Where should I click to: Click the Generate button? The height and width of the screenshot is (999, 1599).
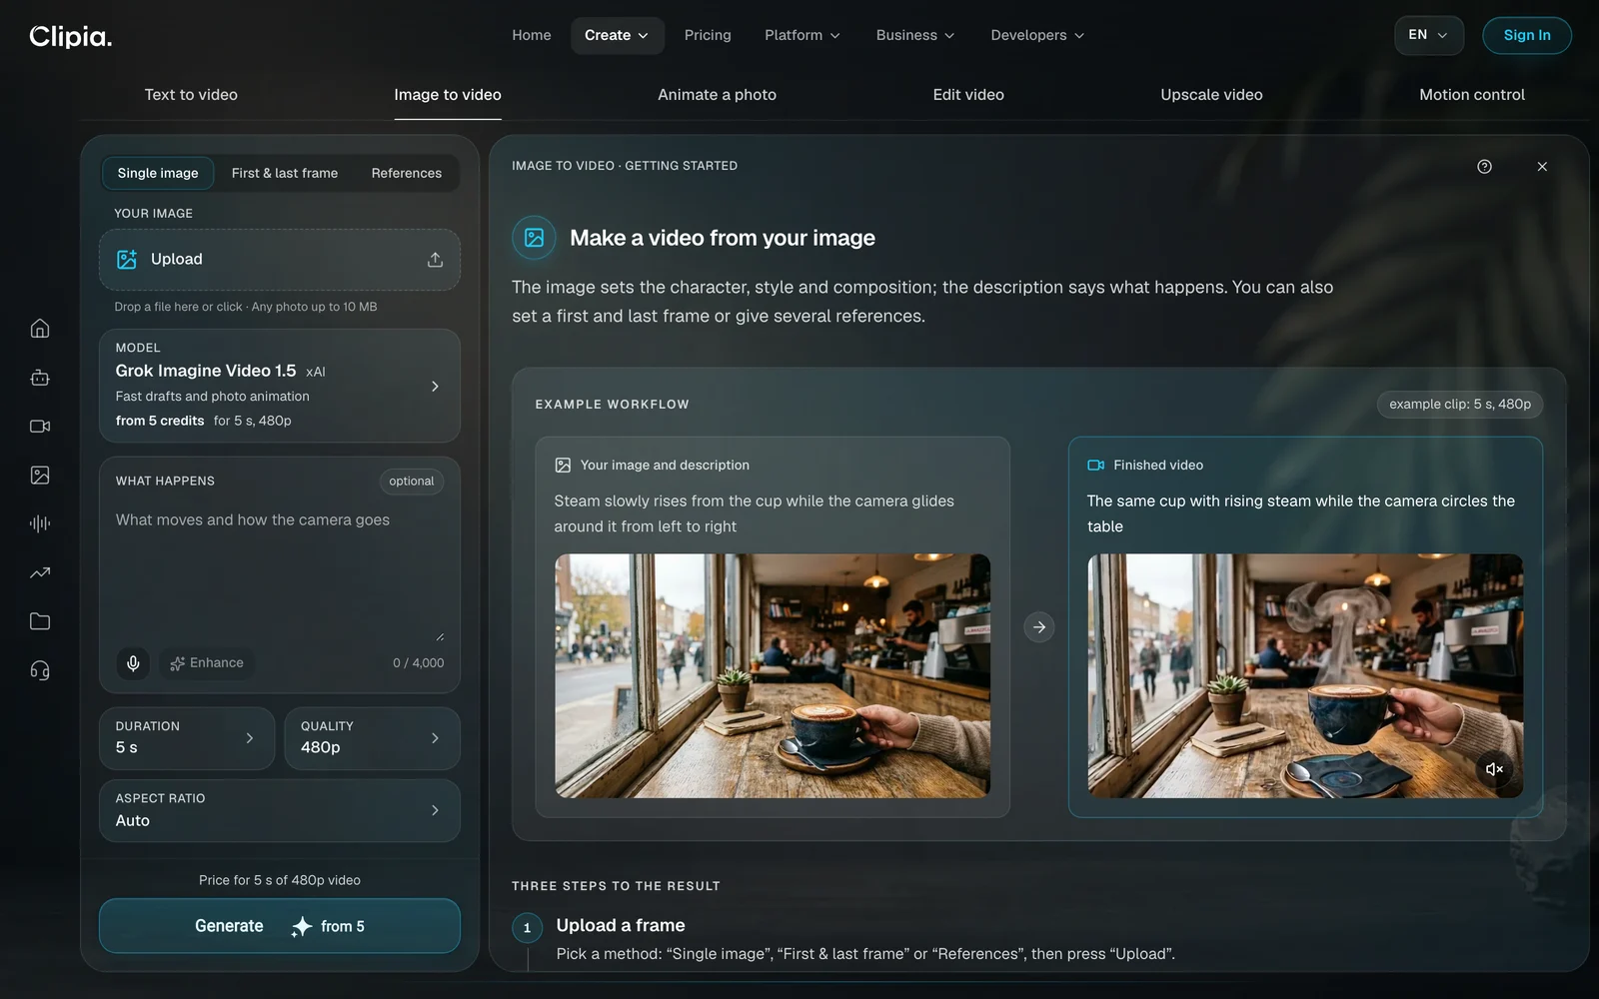pyautogui.click(x=280, y=926)
